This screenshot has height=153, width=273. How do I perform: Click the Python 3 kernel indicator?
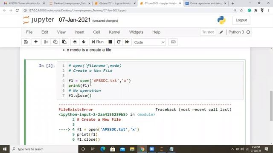click(x=239, y=32)
